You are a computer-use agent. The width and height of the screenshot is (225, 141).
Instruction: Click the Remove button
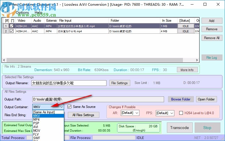[x=212, y=29]
